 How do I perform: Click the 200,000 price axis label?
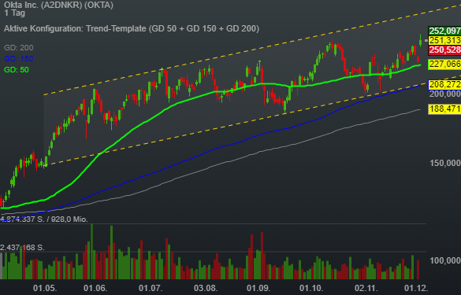coord(445,94)
